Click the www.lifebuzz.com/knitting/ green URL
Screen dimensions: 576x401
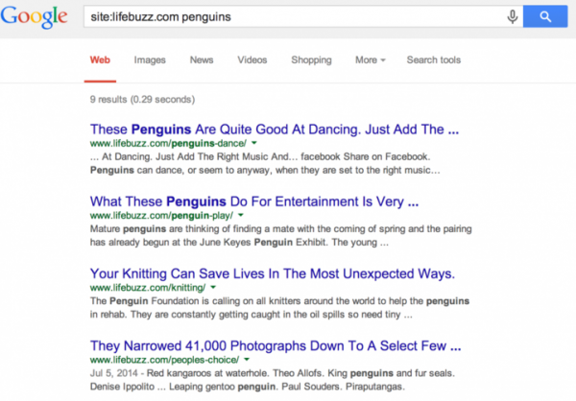click(148, 288)
